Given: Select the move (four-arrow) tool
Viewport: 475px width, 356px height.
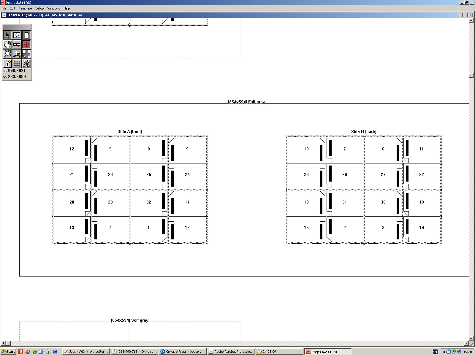Looking at the screenshot, I should pyautogui.click(x=17, y=35).
